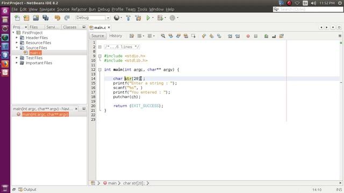Open the Refactor menu
This screenshot has height=193, width=344.
[x=79, y=9]
